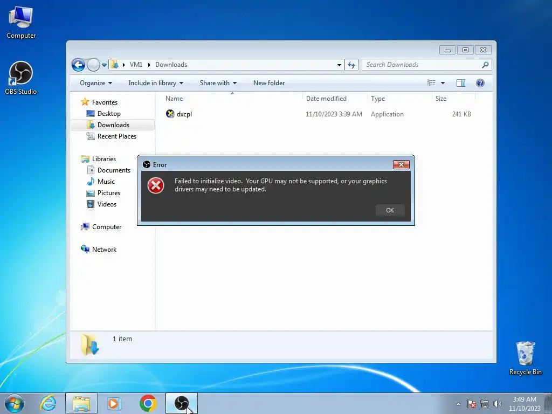The height and width of the screenshot is (414, 552).
Task: Click the dxcpl Application type cell
Action: [x=387, y=114]
